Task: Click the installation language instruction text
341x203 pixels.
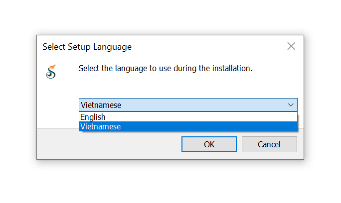Action: 166,68
